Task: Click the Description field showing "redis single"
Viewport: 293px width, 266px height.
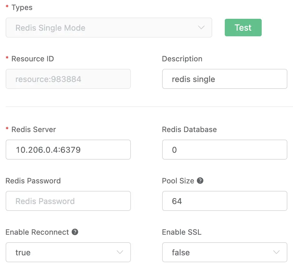Action: point(225,79)
